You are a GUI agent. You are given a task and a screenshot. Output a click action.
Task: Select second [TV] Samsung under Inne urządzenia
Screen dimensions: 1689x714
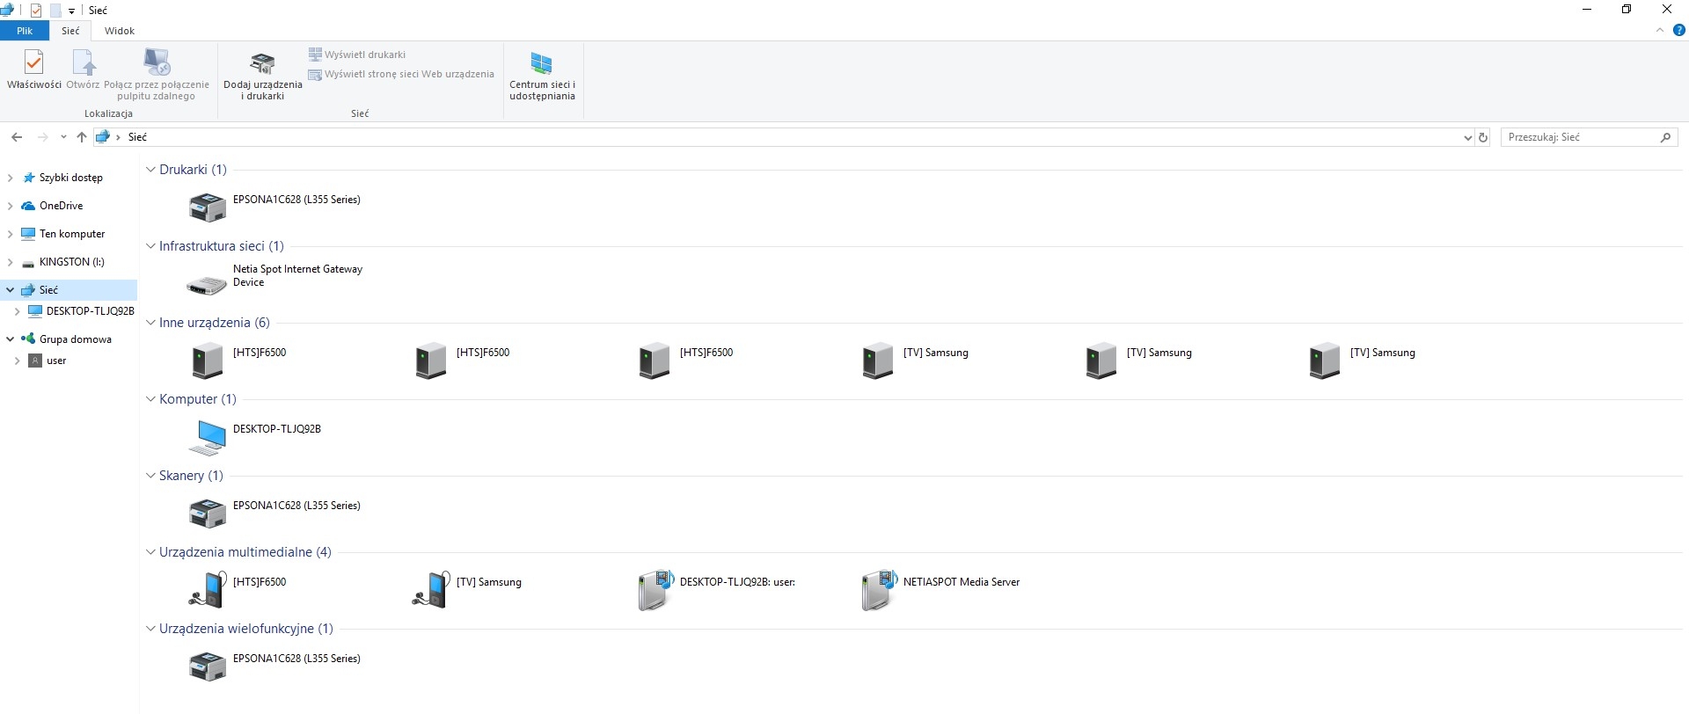(1138, 361)
